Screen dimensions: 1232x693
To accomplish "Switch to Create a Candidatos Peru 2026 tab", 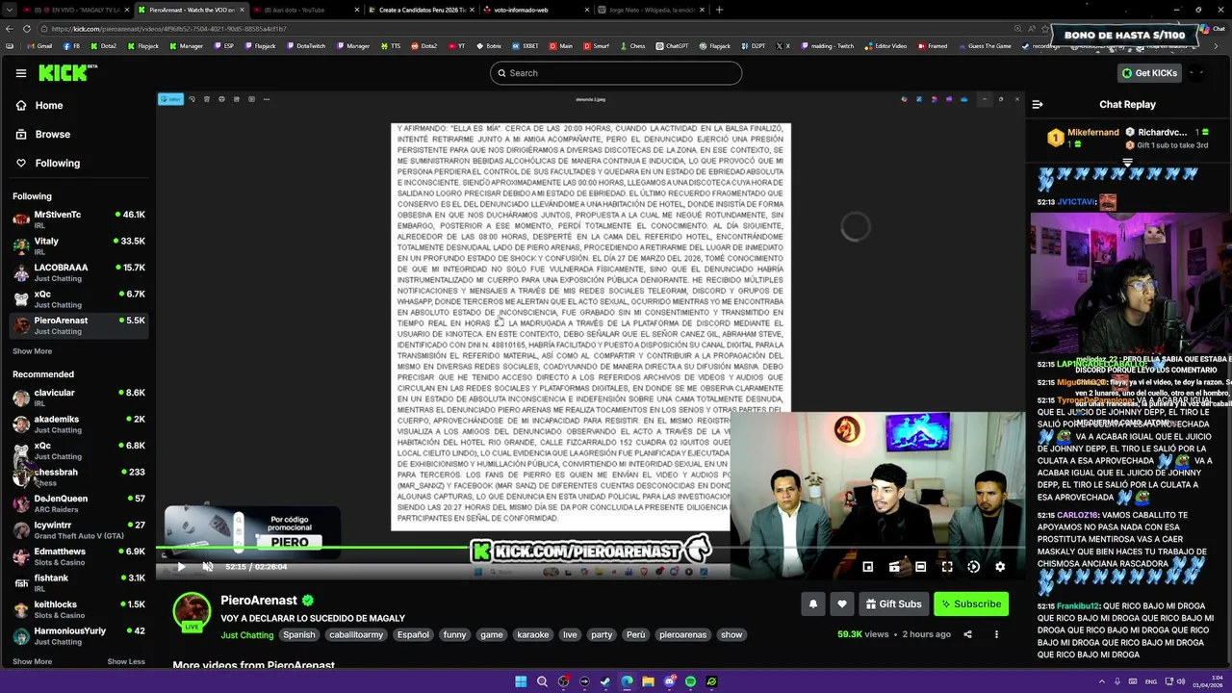I will point(422,10).
